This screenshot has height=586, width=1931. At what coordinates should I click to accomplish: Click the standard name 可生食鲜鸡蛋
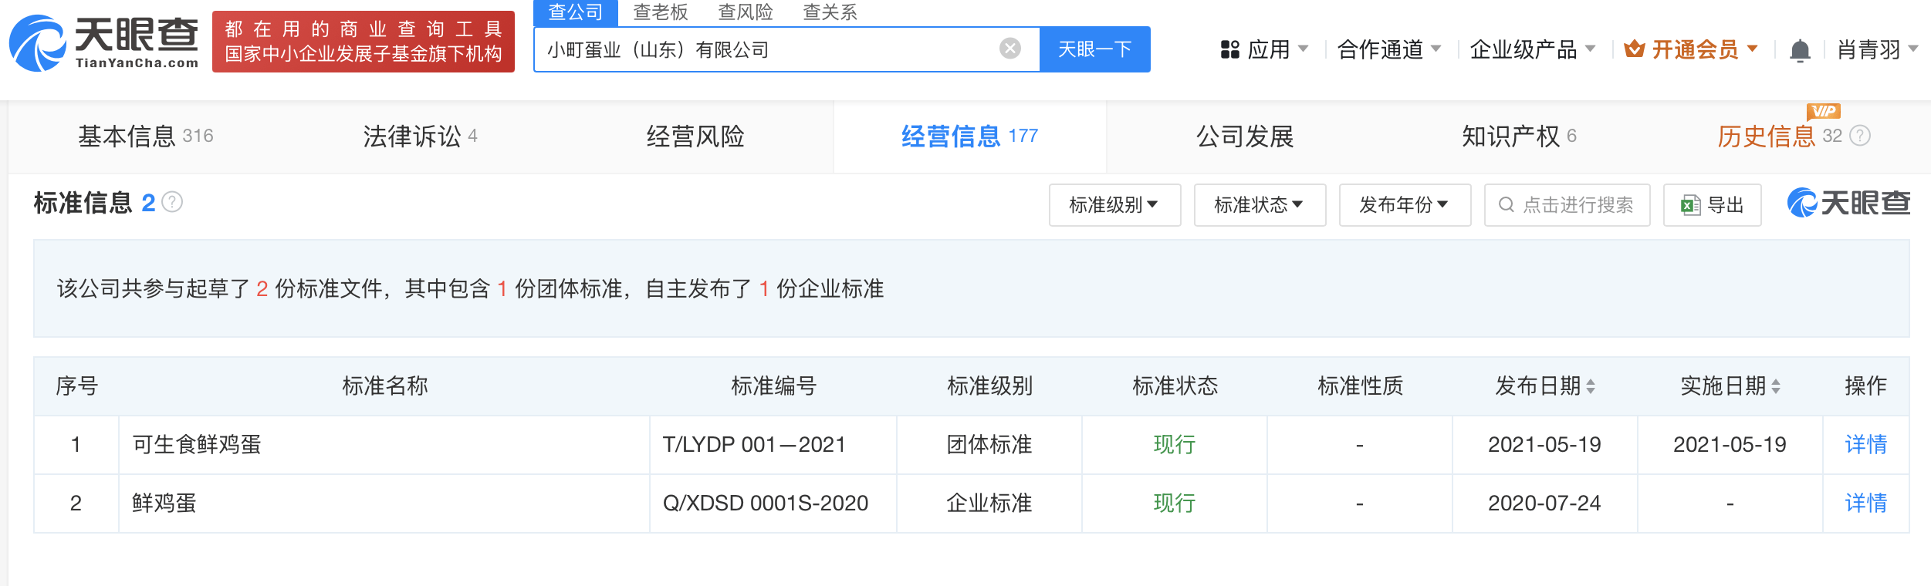(x=197, y=445)
